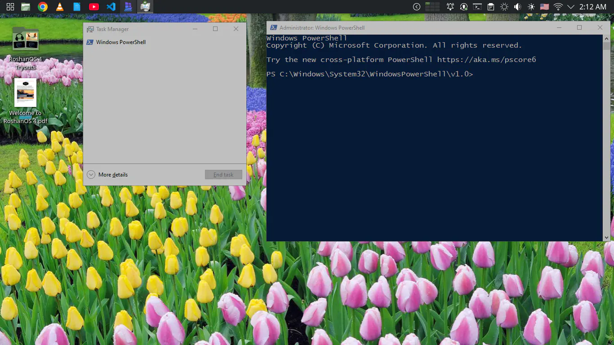Maximize the Task Manager window
Viewport: 614px width, 345px height.
[x=215, y=29]
